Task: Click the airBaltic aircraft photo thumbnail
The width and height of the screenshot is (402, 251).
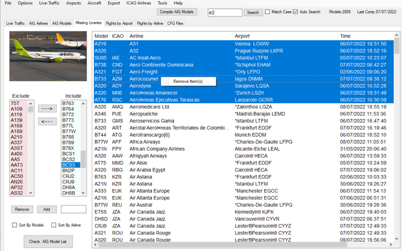Action: (x=48, y=56)
